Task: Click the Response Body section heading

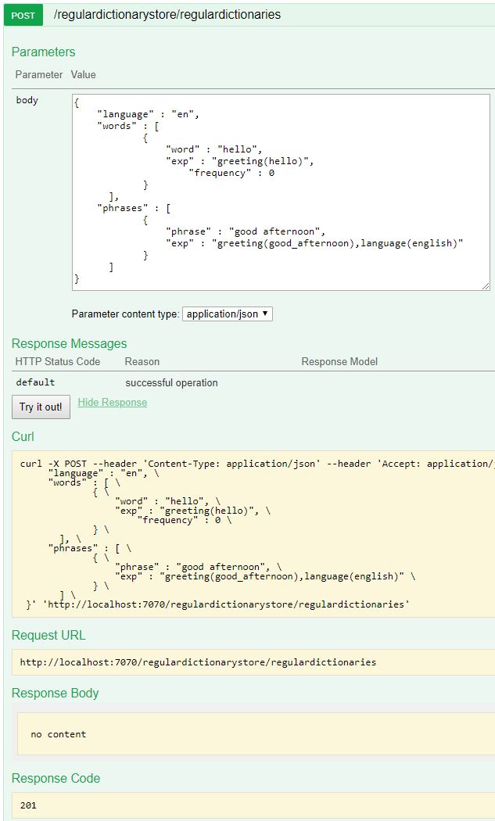Action: click(x=55, y=693)
